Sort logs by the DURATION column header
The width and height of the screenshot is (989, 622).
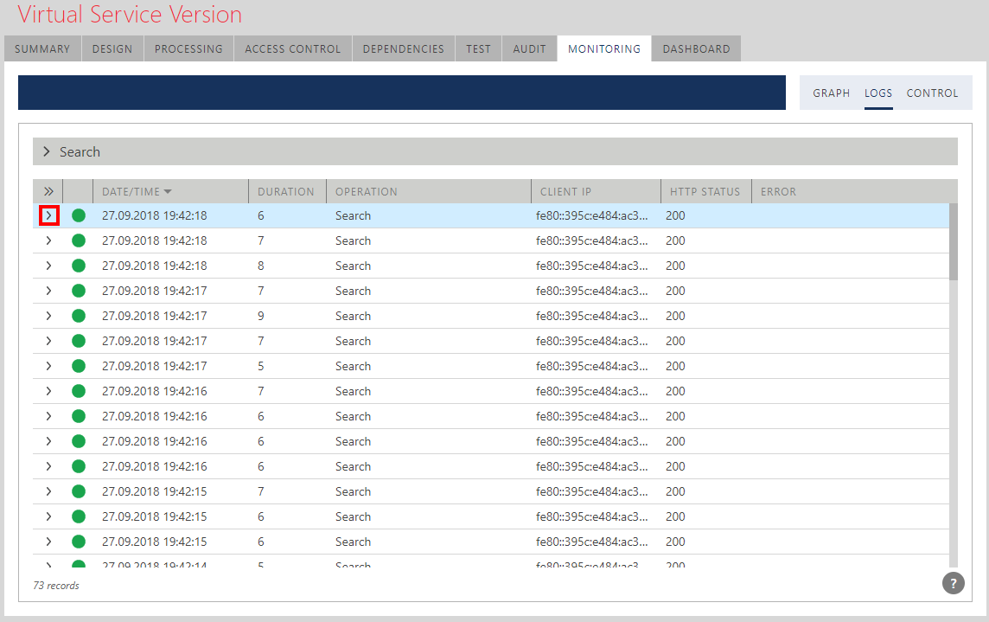[286, 191]
